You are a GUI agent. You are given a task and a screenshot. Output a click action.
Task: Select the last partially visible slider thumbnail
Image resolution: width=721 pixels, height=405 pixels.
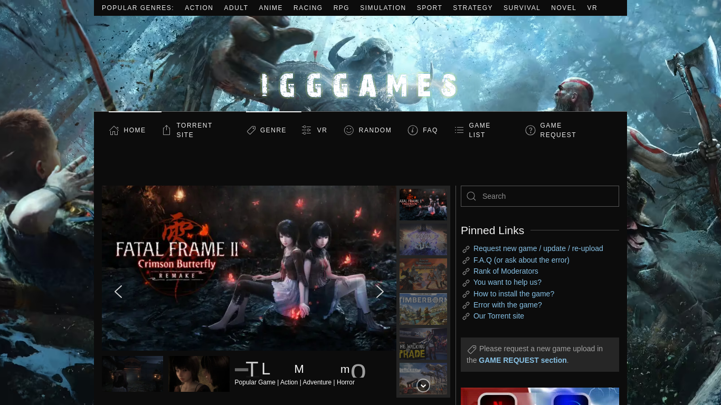coord(423,378)
